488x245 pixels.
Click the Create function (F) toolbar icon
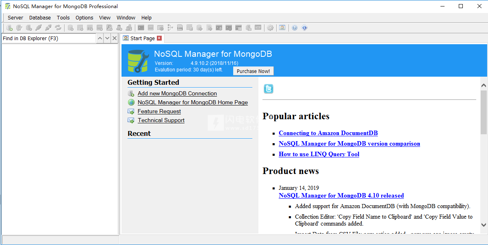point(110,28)
